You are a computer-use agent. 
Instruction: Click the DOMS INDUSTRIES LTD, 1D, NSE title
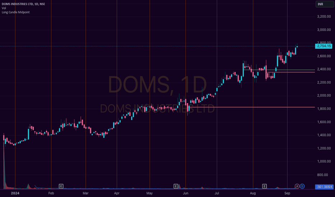23,4
